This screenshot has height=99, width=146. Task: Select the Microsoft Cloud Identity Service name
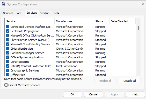point(30,44)
